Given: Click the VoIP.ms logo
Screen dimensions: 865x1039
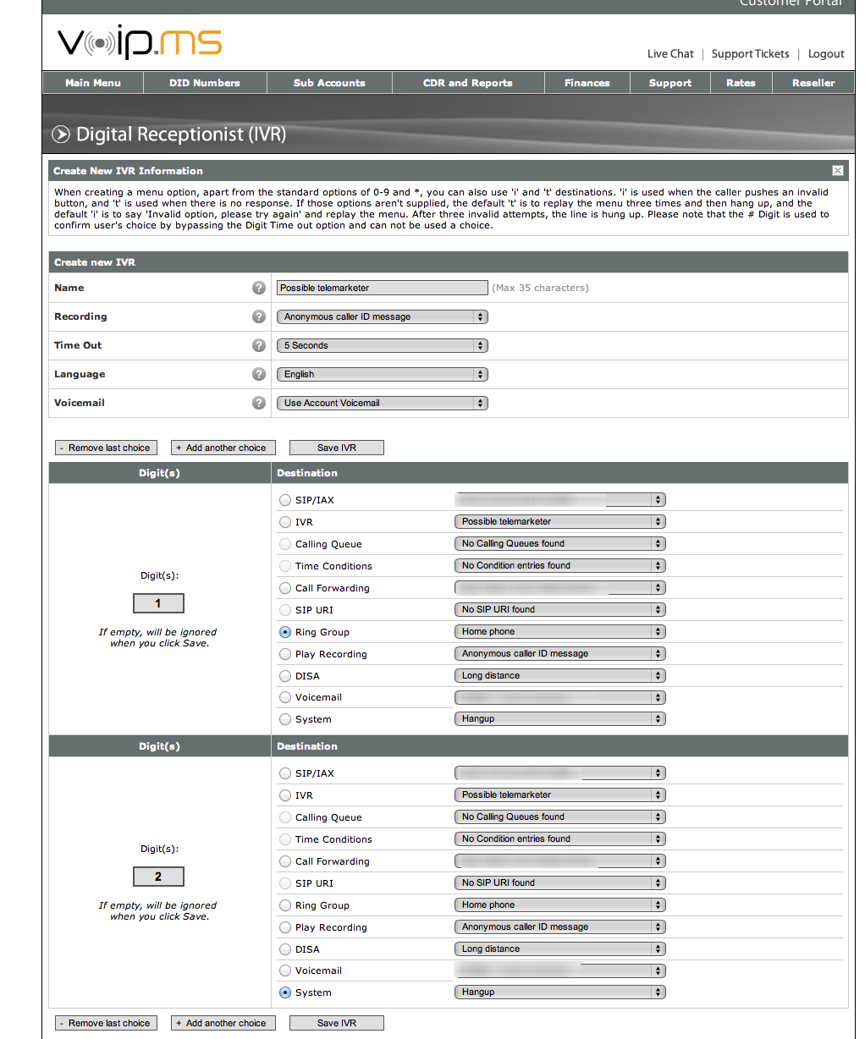Looking at the screenshot, I should point(140,42).
